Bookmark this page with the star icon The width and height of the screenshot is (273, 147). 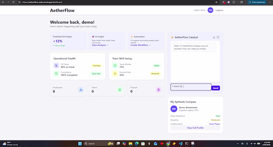point(216,2)
